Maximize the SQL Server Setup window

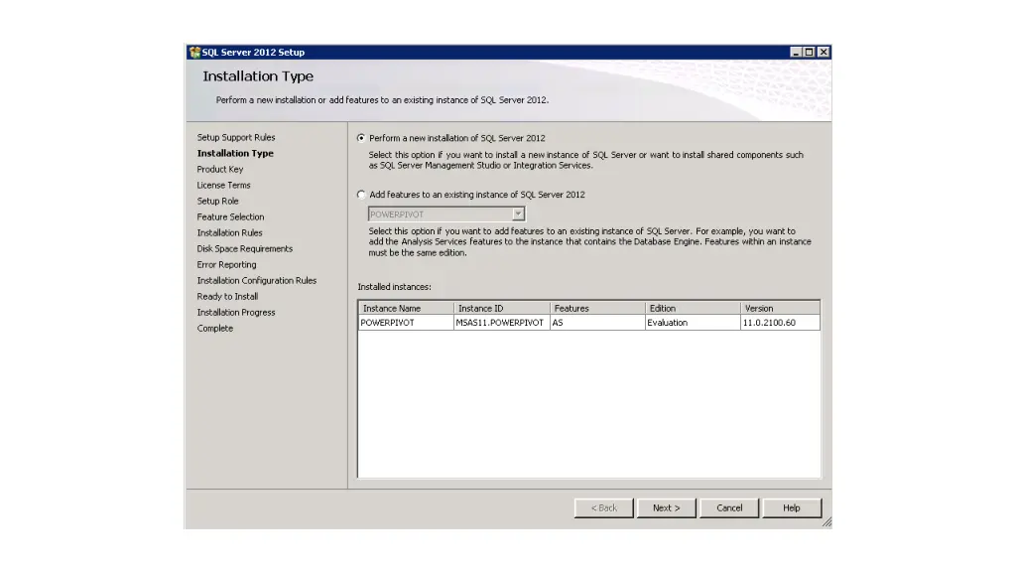tap(810, 53)
